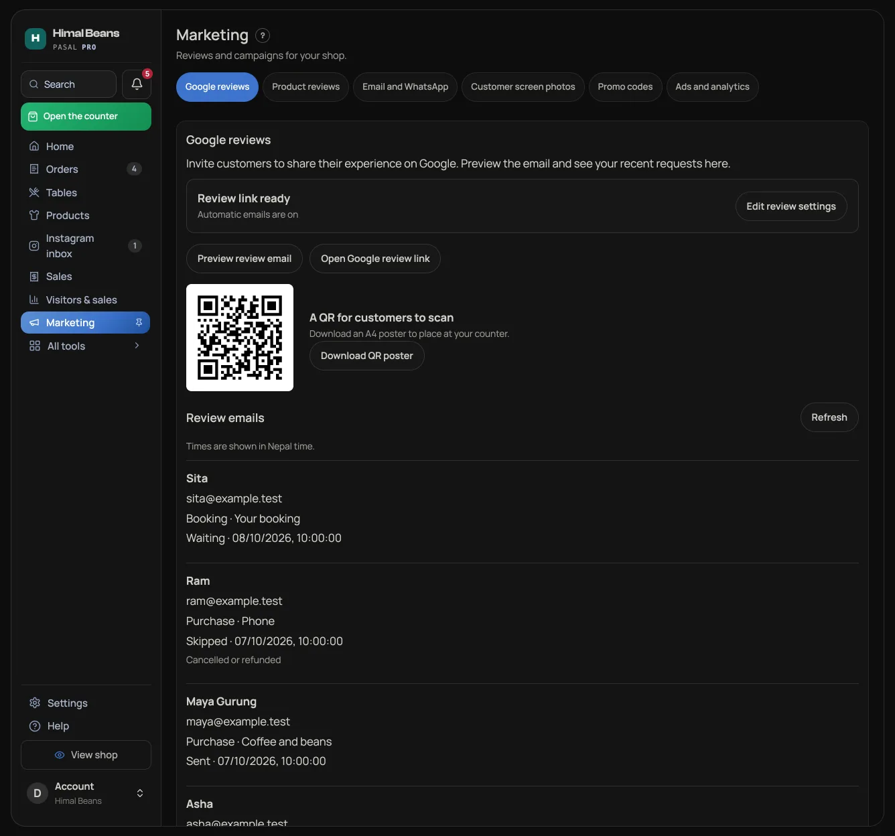895x836 pixels.
Task: Click the Sales receipt icon
Action: (x=34, y=277)
